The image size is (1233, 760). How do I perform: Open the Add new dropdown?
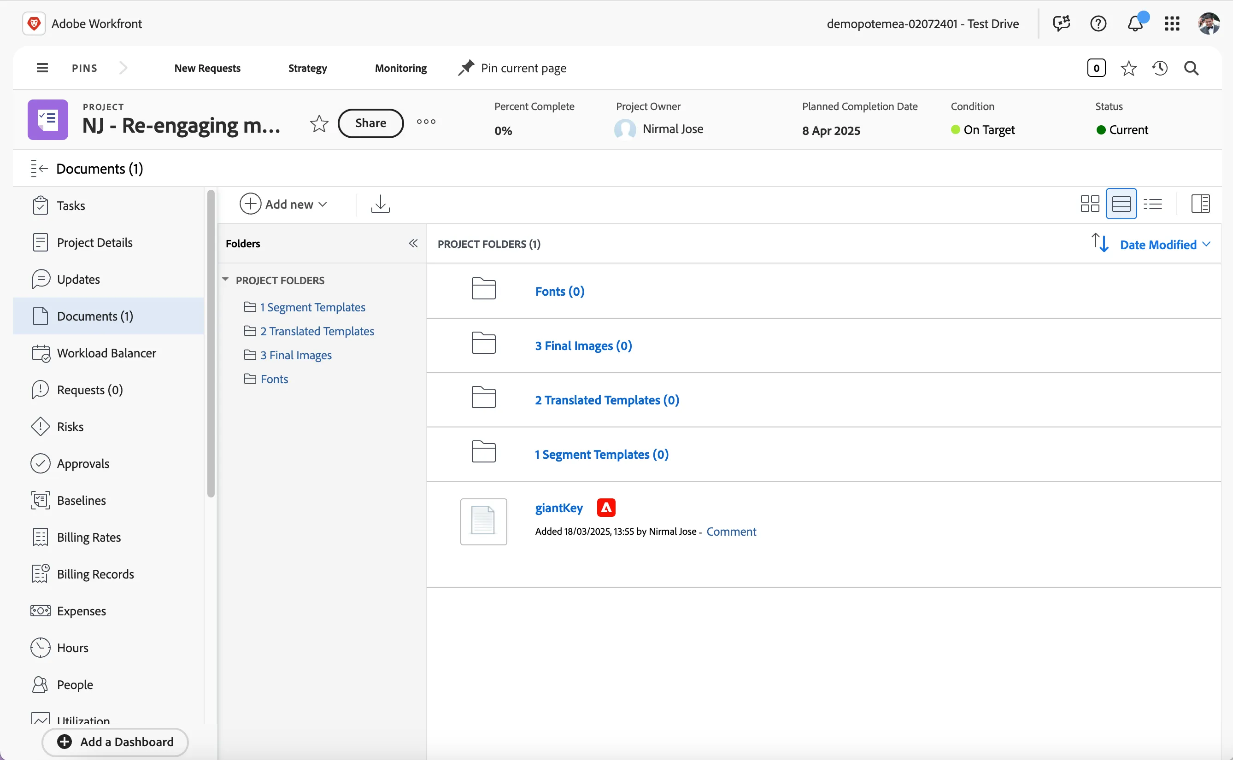(284, 204)
